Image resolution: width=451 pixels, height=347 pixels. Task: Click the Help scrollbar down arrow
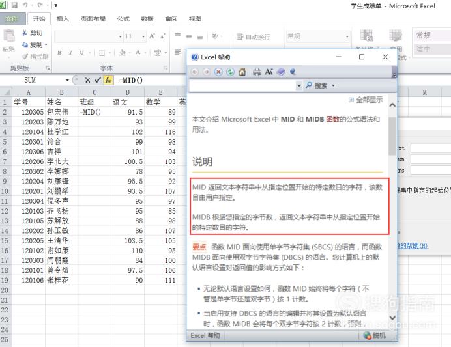coord(392,318)
